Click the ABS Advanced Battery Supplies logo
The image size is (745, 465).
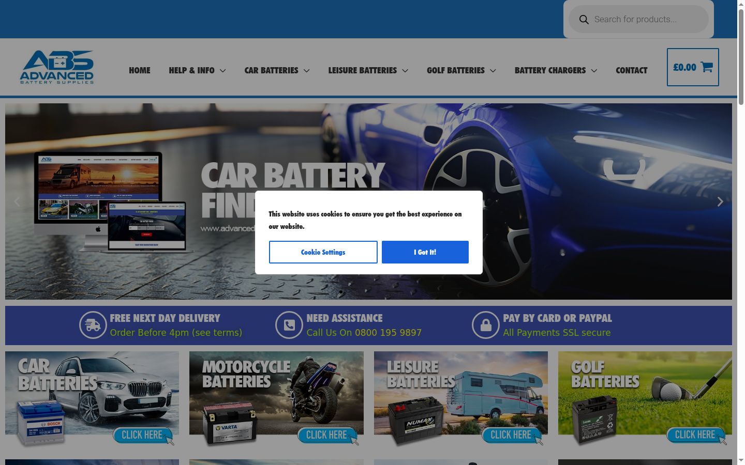(x=57, y=67)
